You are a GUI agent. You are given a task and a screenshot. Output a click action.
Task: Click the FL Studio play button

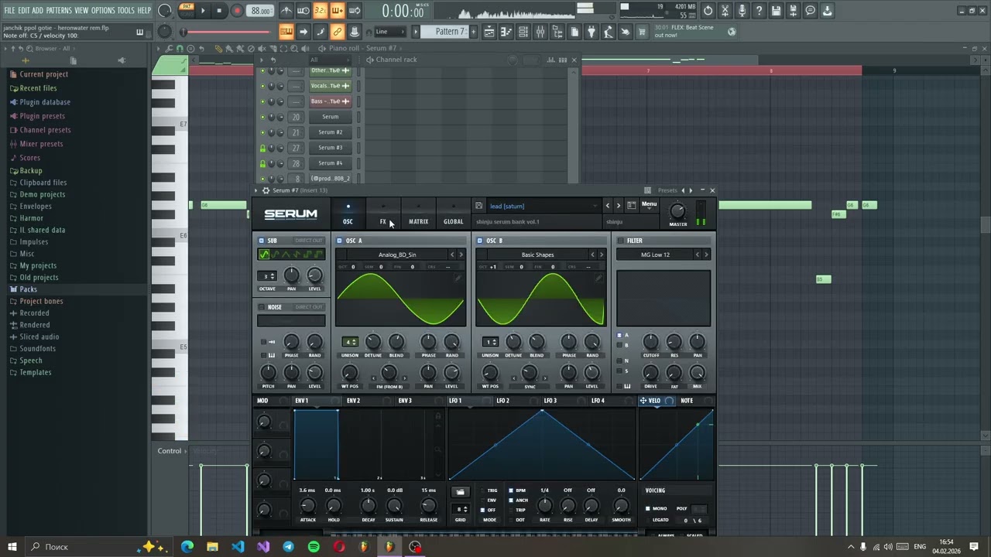[203, 11]
